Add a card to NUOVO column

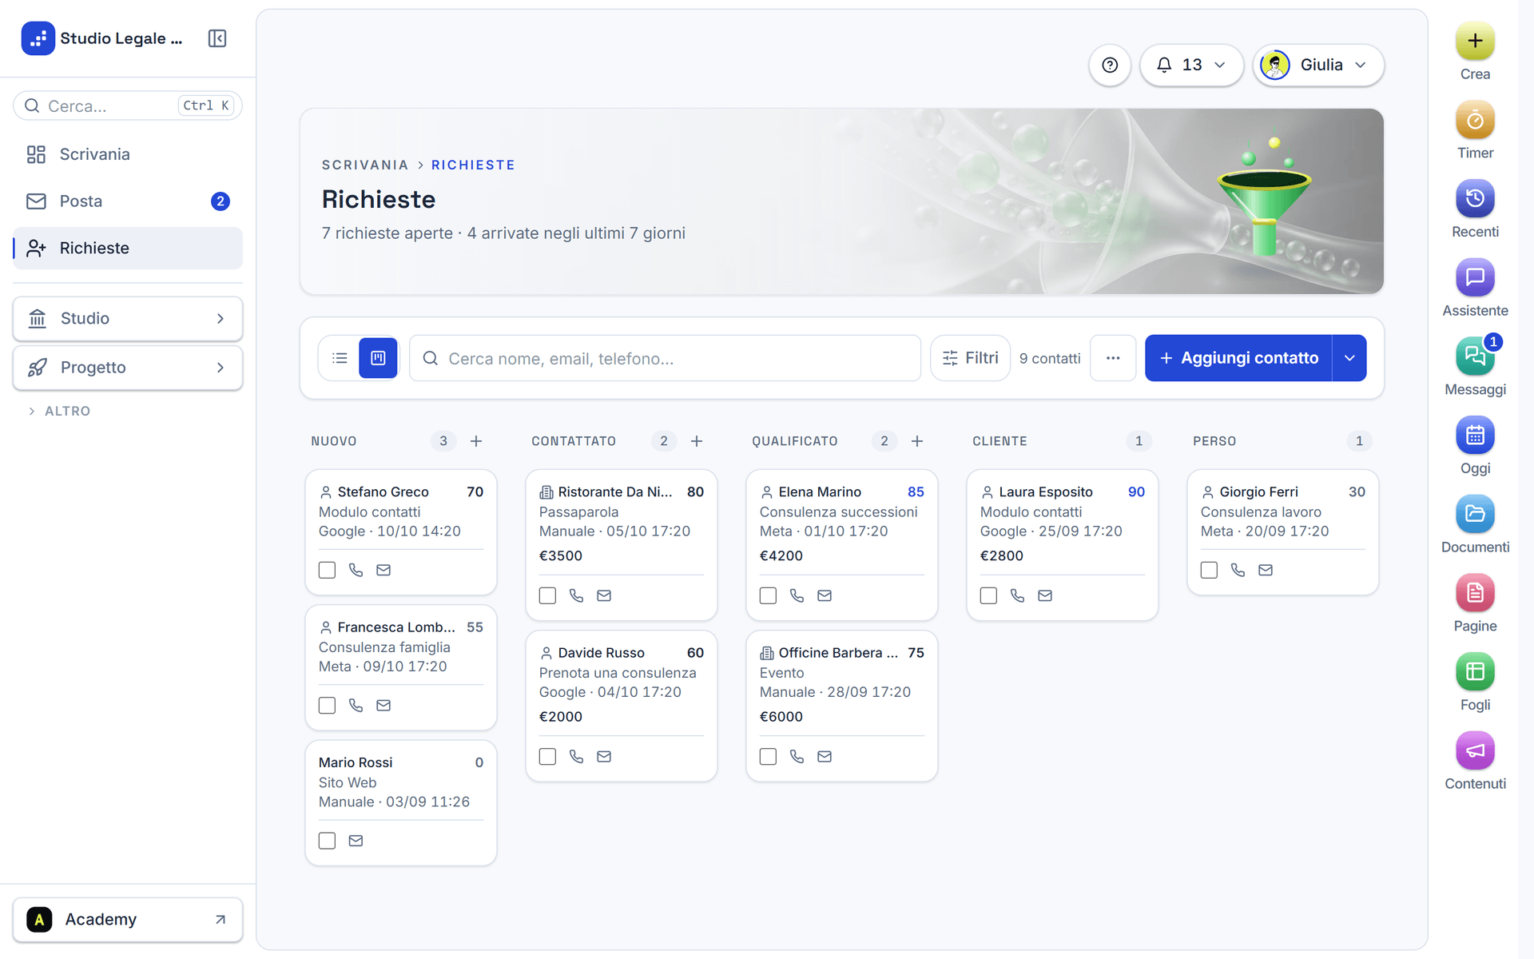[476, 441]
